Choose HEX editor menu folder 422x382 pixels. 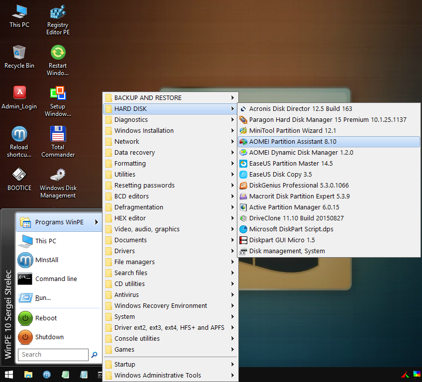click(170, 218)
